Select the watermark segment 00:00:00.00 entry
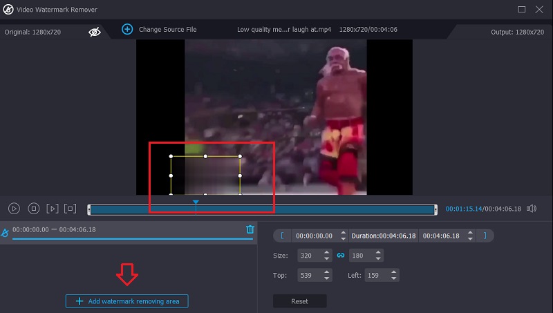 pyautogui.click(x=54, y=229)
